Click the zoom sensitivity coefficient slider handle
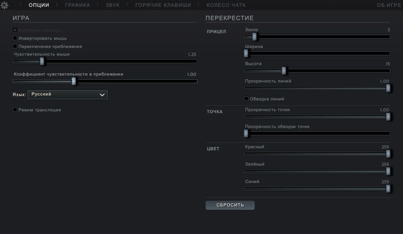This screenshot has height=234, width=403. [x=74, y=81]
